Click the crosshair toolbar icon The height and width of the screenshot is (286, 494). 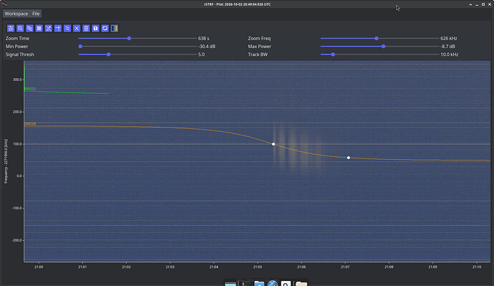coord(58,29)
